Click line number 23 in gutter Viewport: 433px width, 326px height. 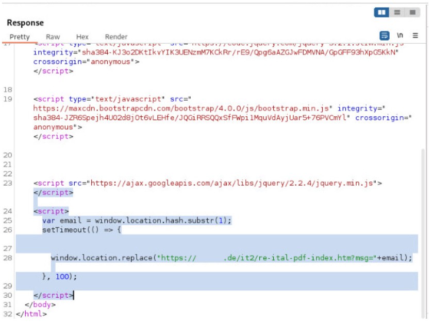(x=7, y=183)
